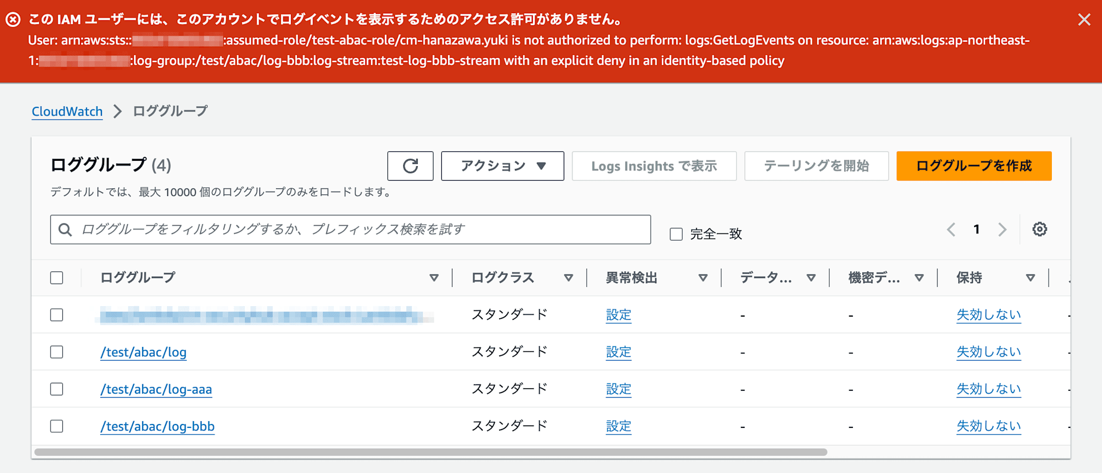Screen dimensions: 1102x473
Task: Check the /test/abac/log-aaa row checkbox
Action: (57, 389)
